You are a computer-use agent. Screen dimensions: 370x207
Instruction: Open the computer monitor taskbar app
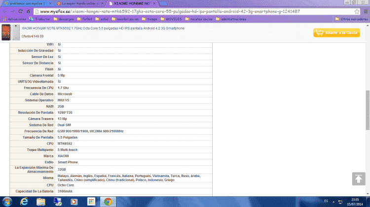[x=58, y=202]
